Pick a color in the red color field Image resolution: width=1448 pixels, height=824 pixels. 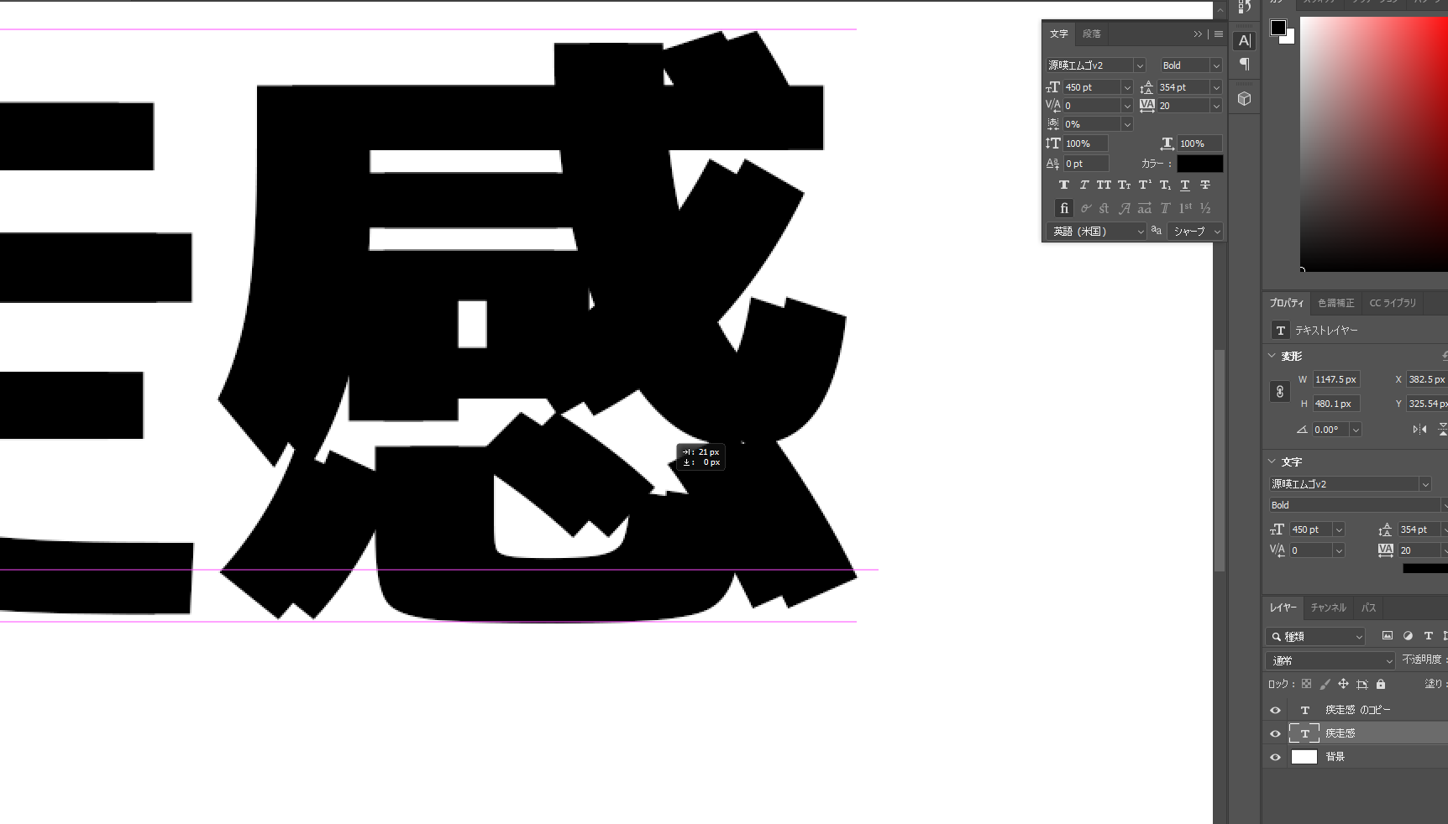point(1374,143)
